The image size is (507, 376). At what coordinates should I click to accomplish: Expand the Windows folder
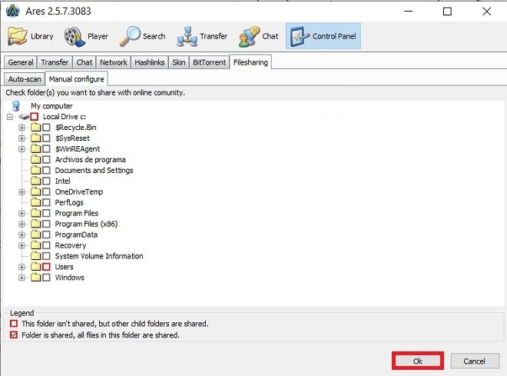pyautogui.click(x=22, y=278)
